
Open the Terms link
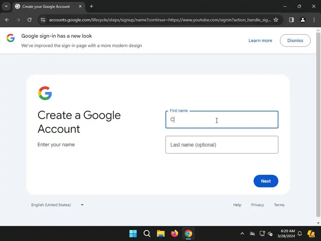click(x=279, y=205)
